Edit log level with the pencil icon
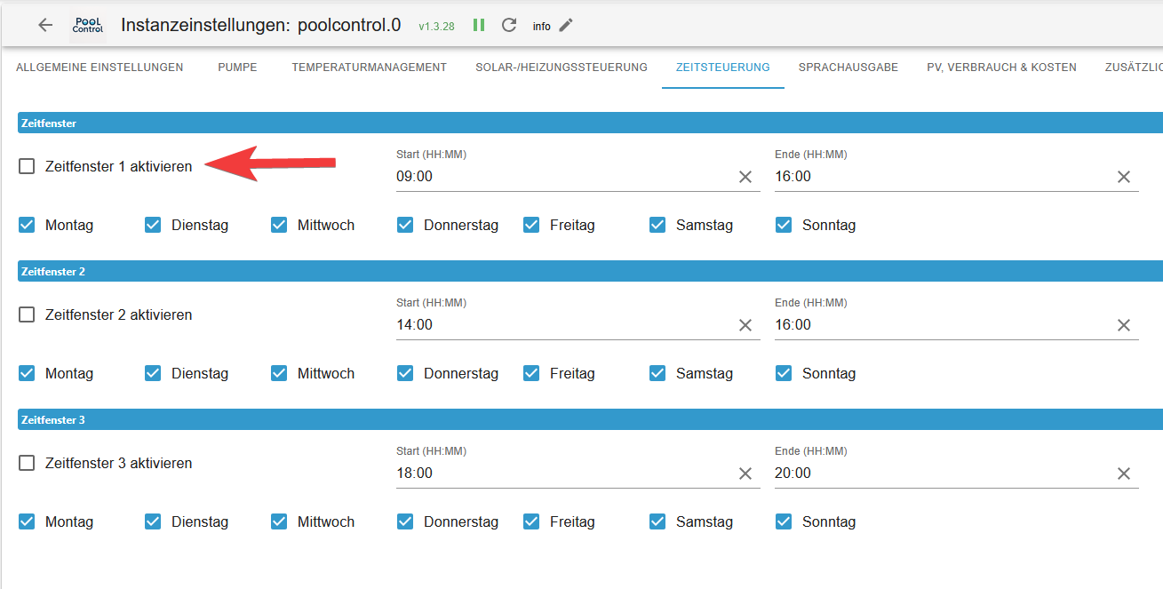Screen dimensions: 1163x589 coord(566,25)
